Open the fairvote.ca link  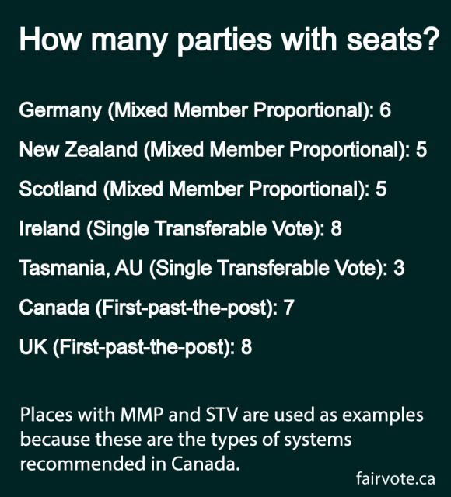tap(396, 479)
